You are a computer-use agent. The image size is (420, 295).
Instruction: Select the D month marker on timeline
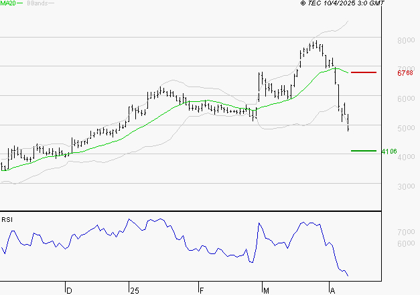(68, 290)
